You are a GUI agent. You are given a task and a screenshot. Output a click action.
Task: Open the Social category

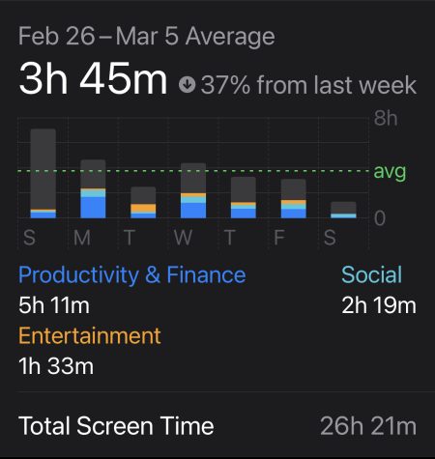click(x=372, y=275)
